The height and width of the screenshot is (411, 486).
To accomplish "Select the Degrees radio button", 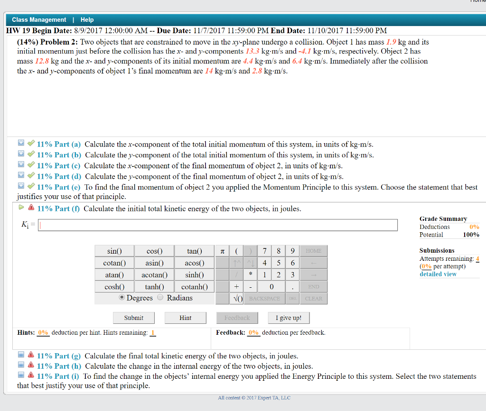I will tap(122, 298).
